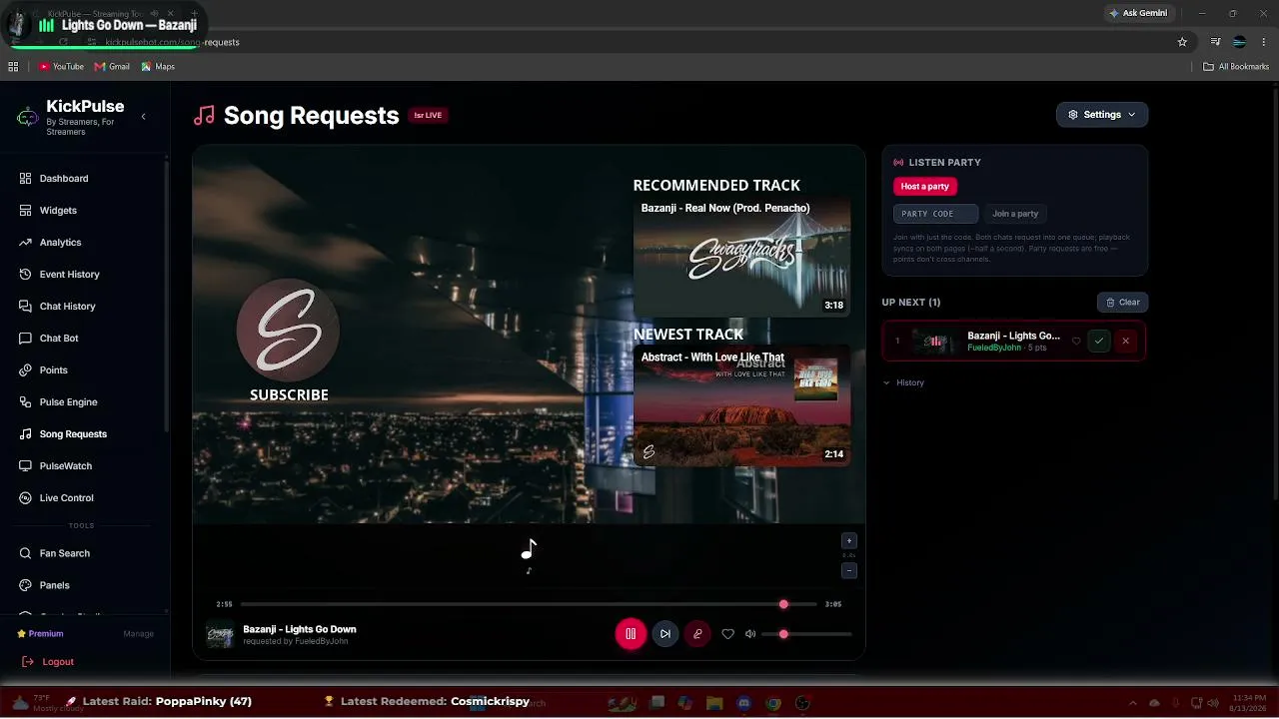Show hidden system tray icons

(x=1132, y=703)
